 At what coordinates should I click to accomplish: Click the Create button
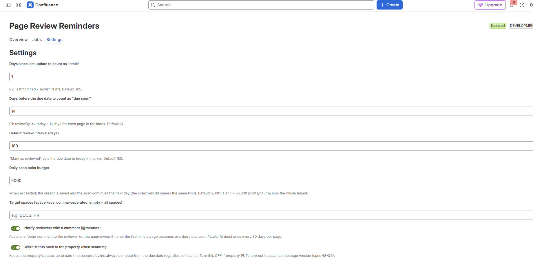(x=390, y=5)
